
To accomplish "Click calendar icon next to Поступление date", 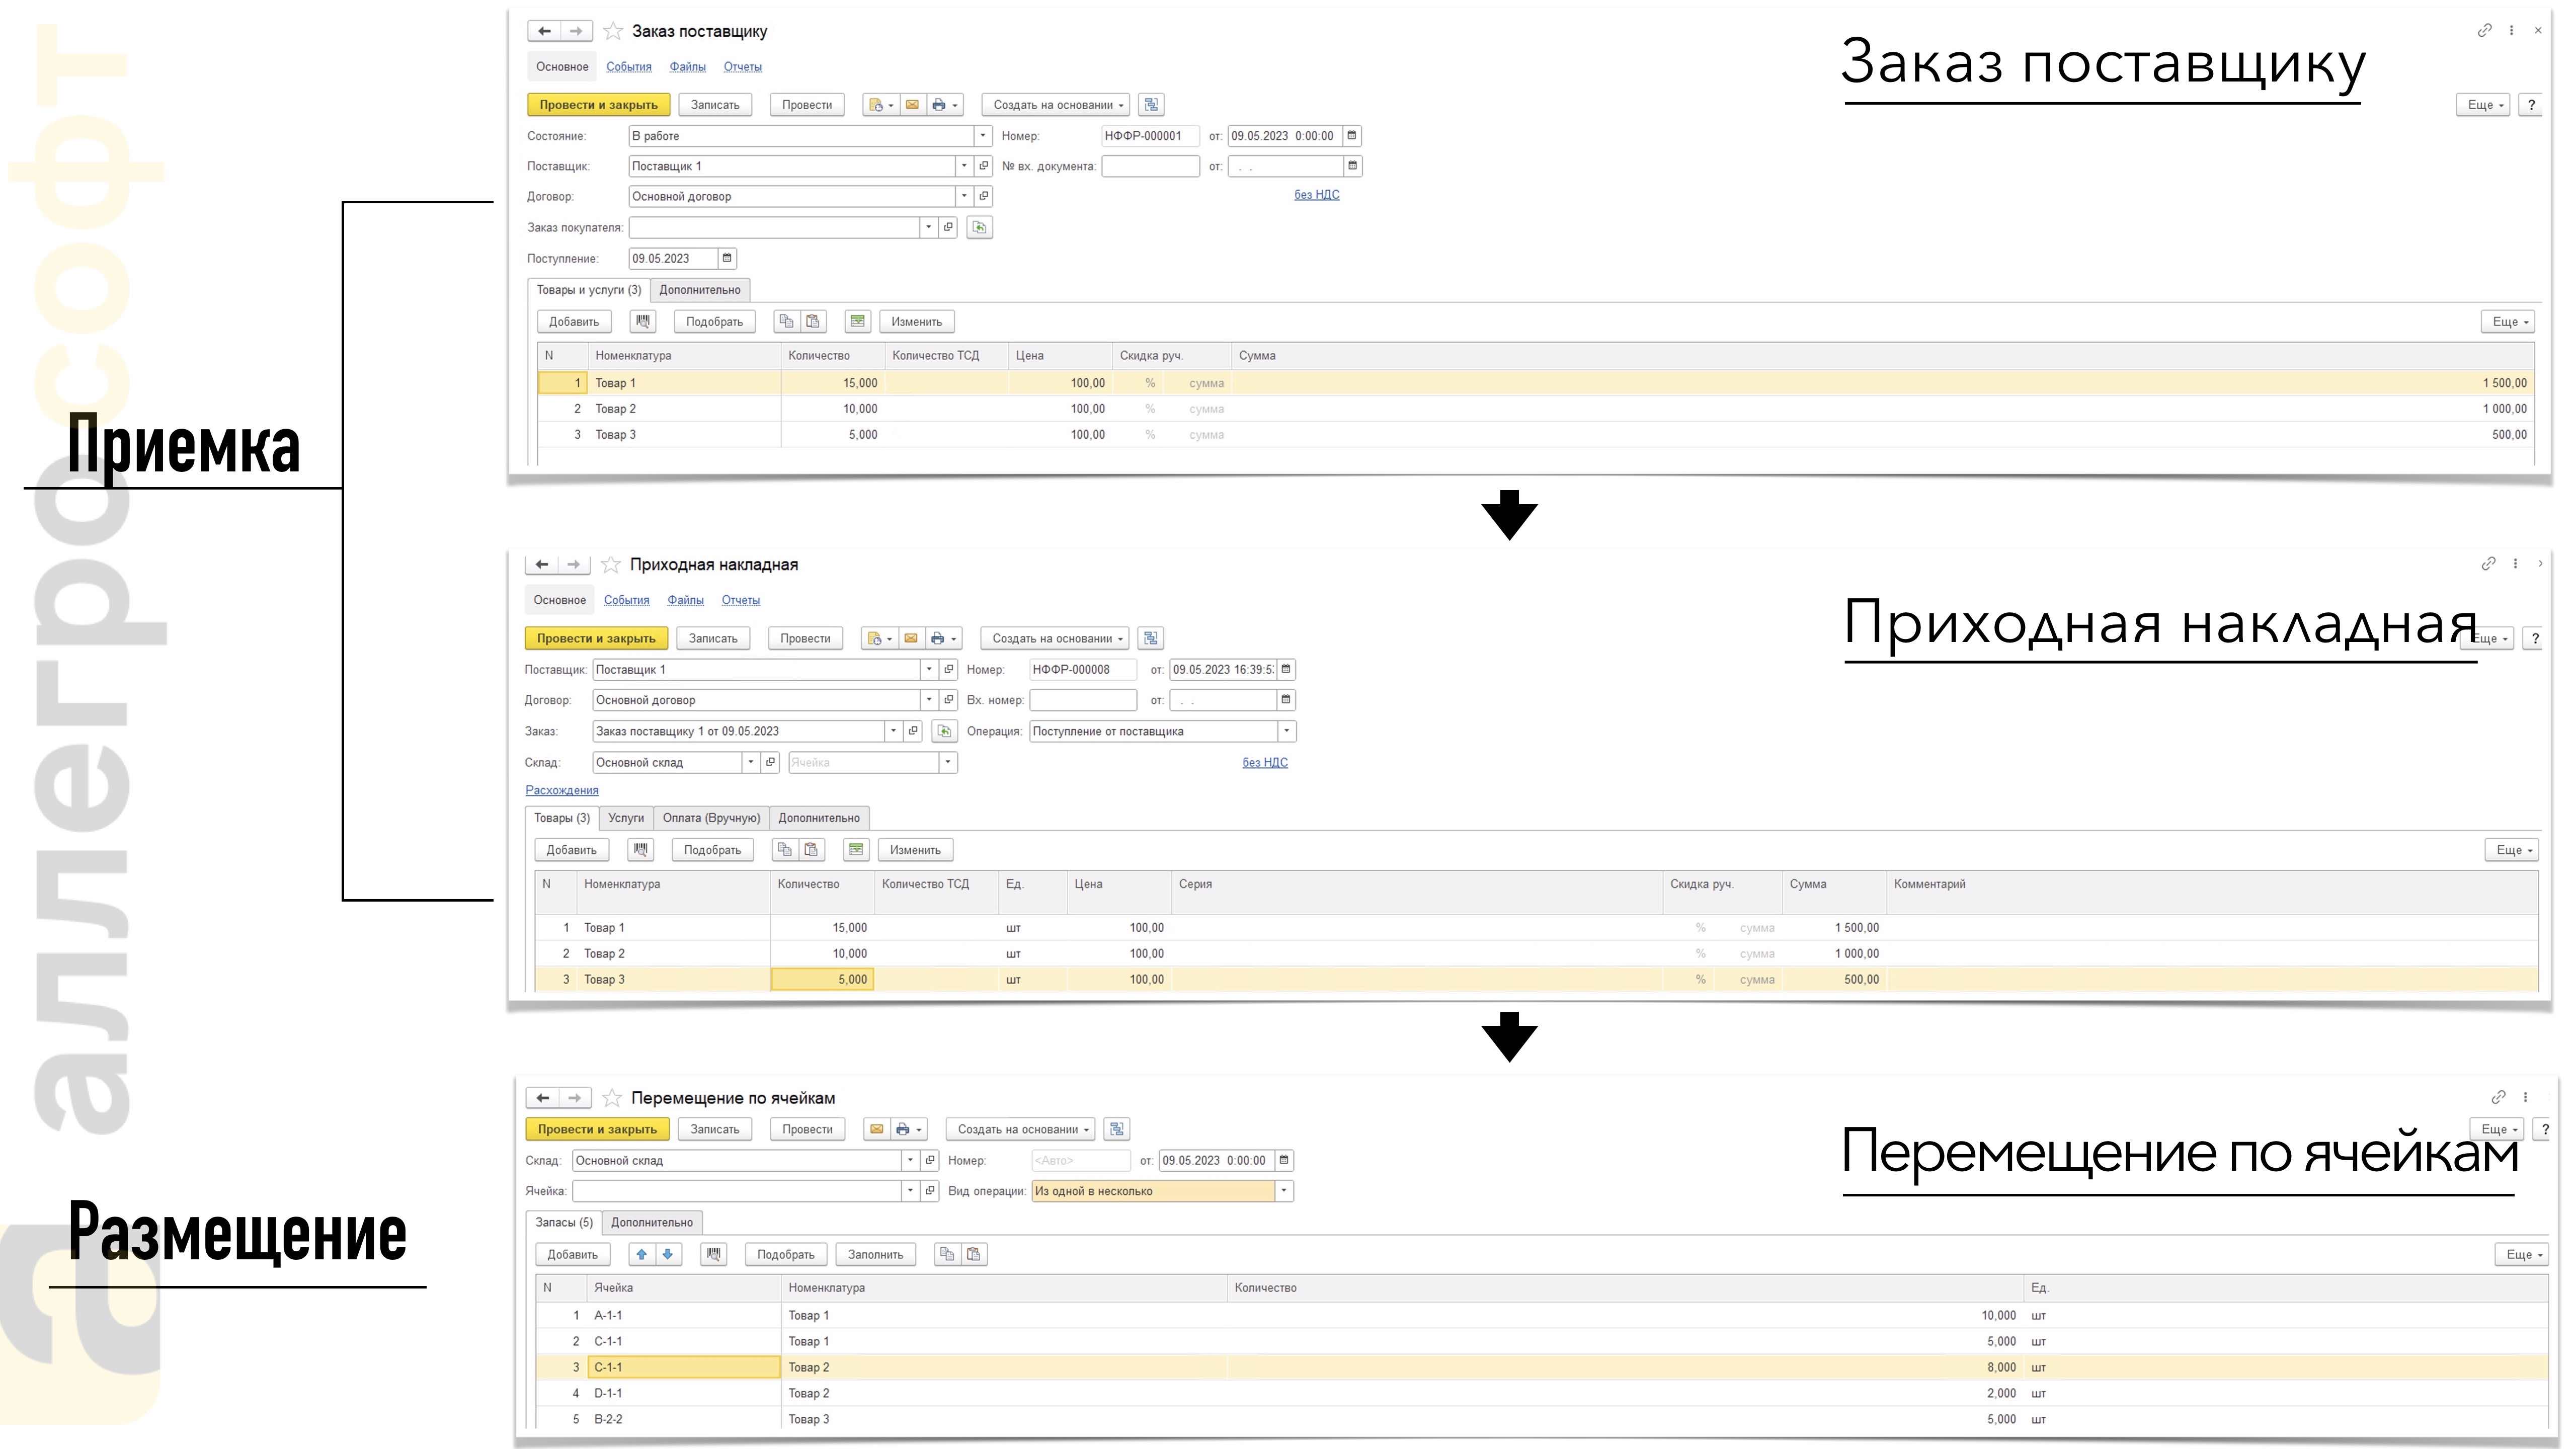I will coord(727,259).
